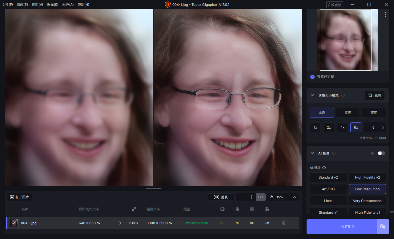Open the 编辑(E) menu
This screenshot has width=394, height=239.
pos(22,5)
